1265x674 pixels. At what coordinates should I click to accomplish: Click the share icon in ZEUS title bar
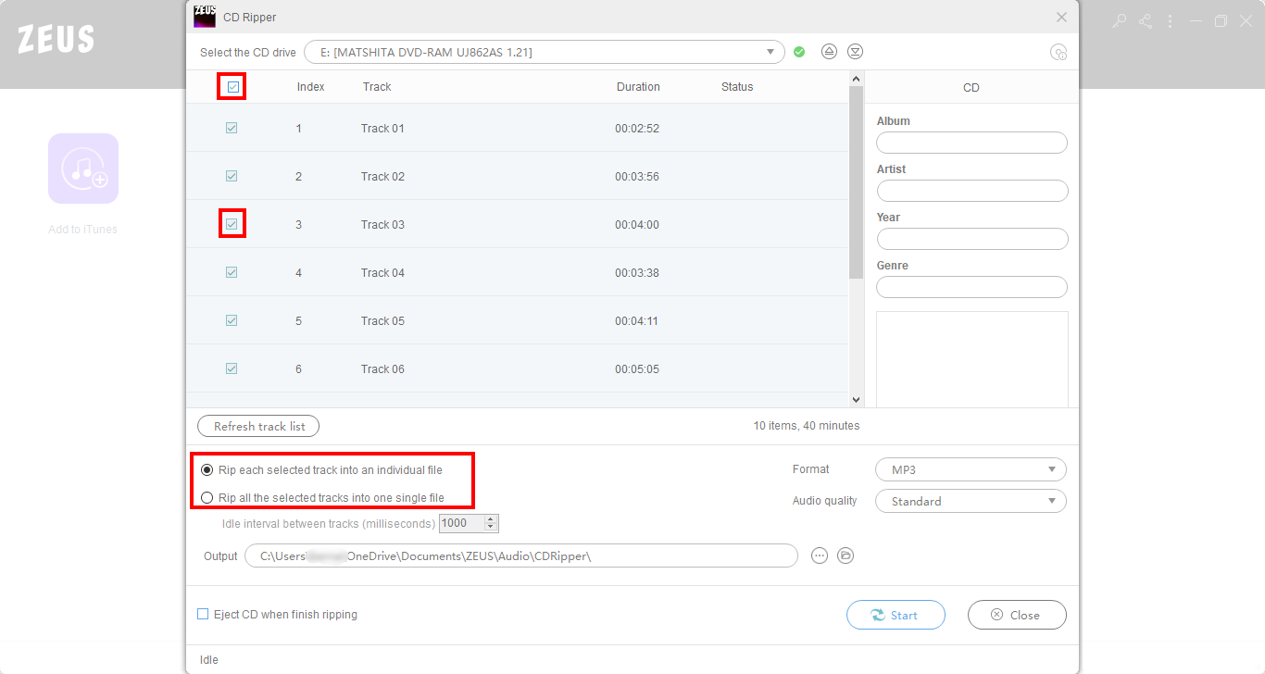coord(1146,20)
